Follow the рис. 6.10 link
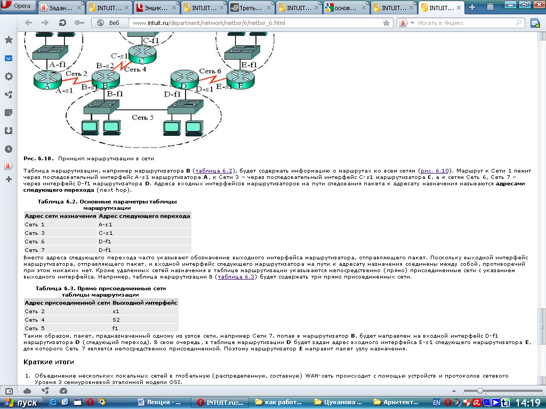Viewport: 546px width, 409px height. [435, 171]
